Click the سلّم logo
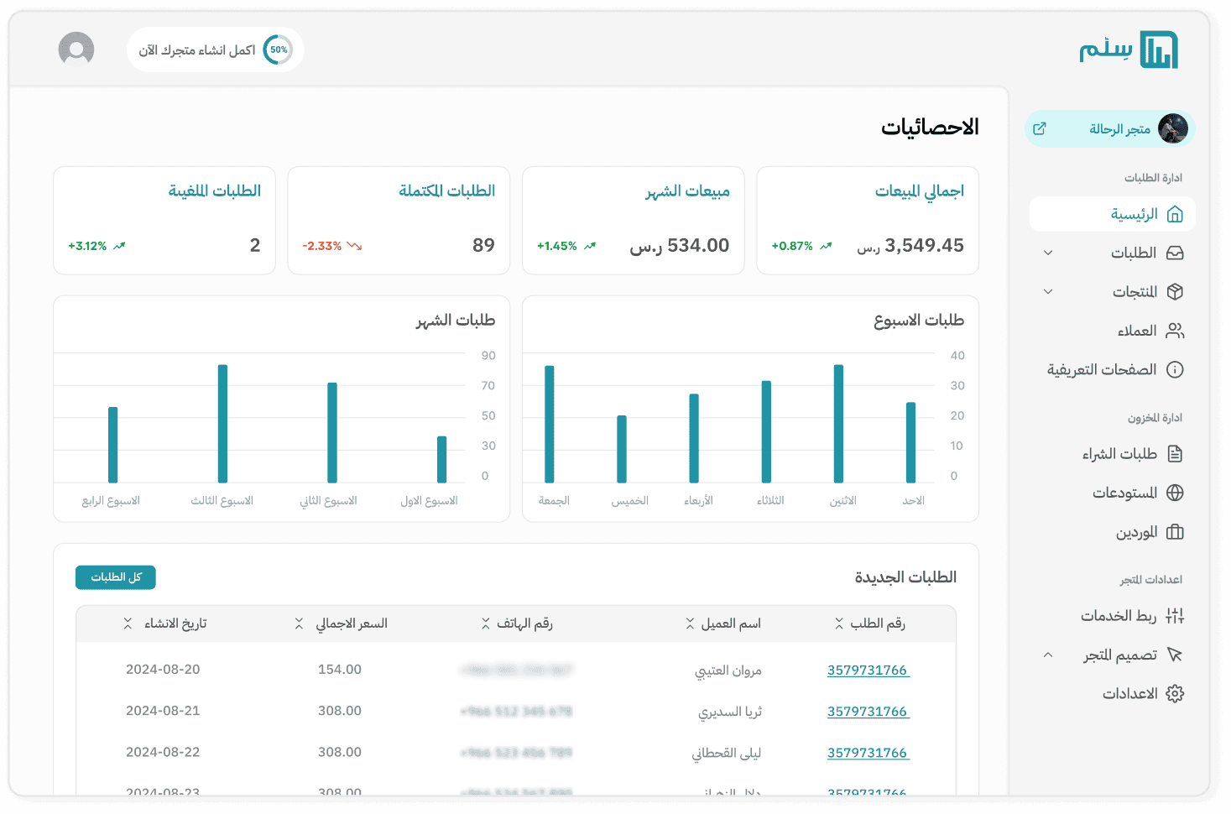 [1129, 50]
